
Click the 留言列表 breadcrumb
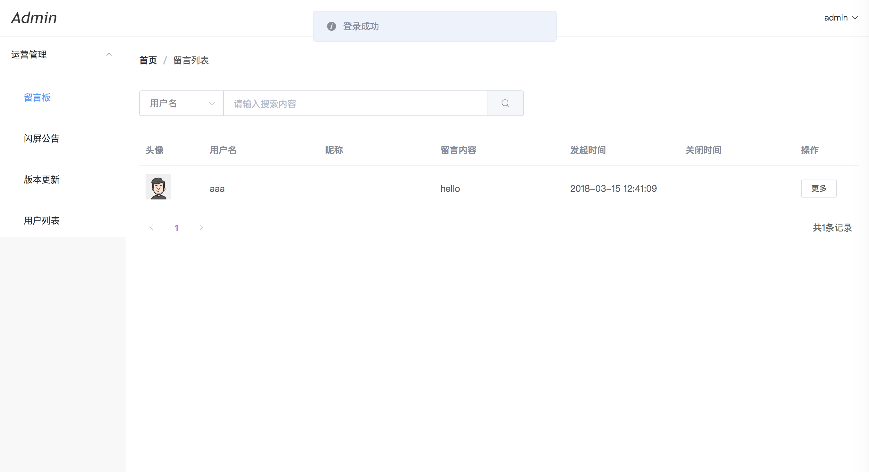click(x=191, y=60)
